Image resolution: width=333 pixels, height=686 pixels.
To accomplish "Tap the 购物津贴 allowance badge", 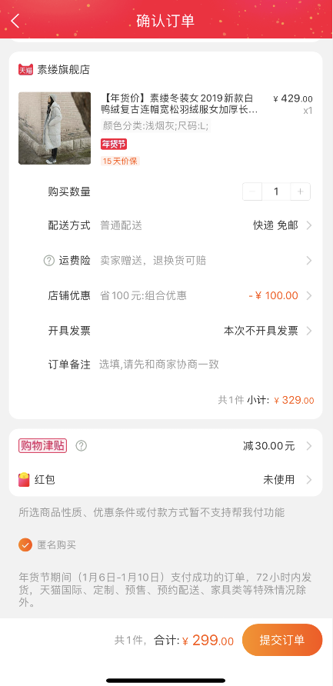I will [42, 446].
